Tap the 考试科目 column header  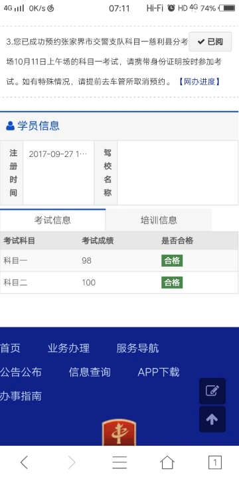pos(19,241)
